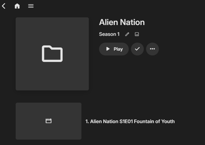Click the episode number 1 prefix
This screenshot has width=205, height=145.
87,121
